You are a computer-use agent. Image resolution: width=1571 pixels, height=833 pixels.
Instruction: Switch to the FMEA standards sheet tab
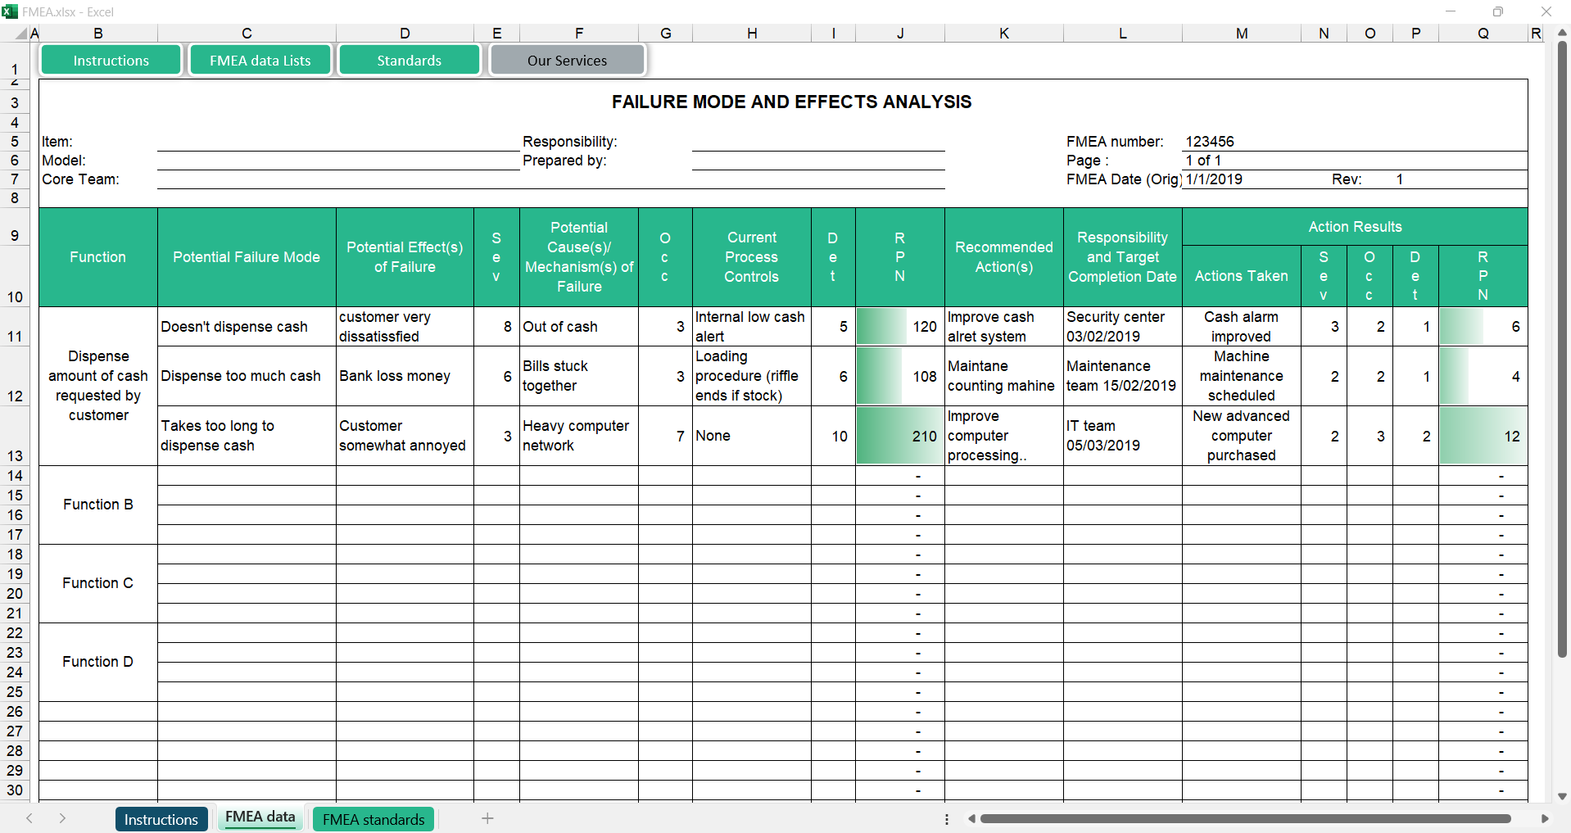coord(374,819)
